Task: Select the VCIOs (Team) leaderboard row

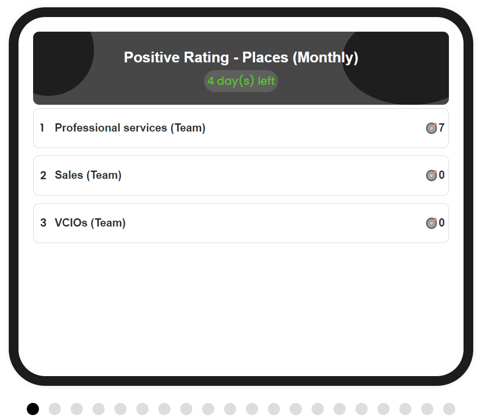Action: coord(241,223)
